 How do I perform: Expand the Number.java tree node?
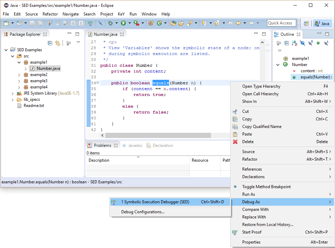pyautogui.click(x=26, y=69)
